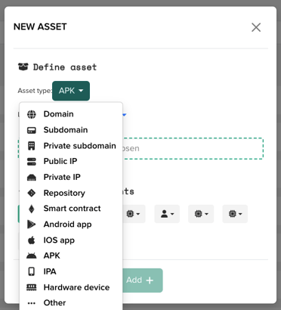Click the Add + button
Screen dimensions: 281x310
[143, 281]
